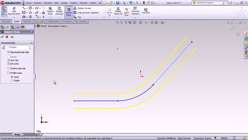Click the Zoom to Fit icon
Viewport: 248px width, 140px height.
pos(117,23)
